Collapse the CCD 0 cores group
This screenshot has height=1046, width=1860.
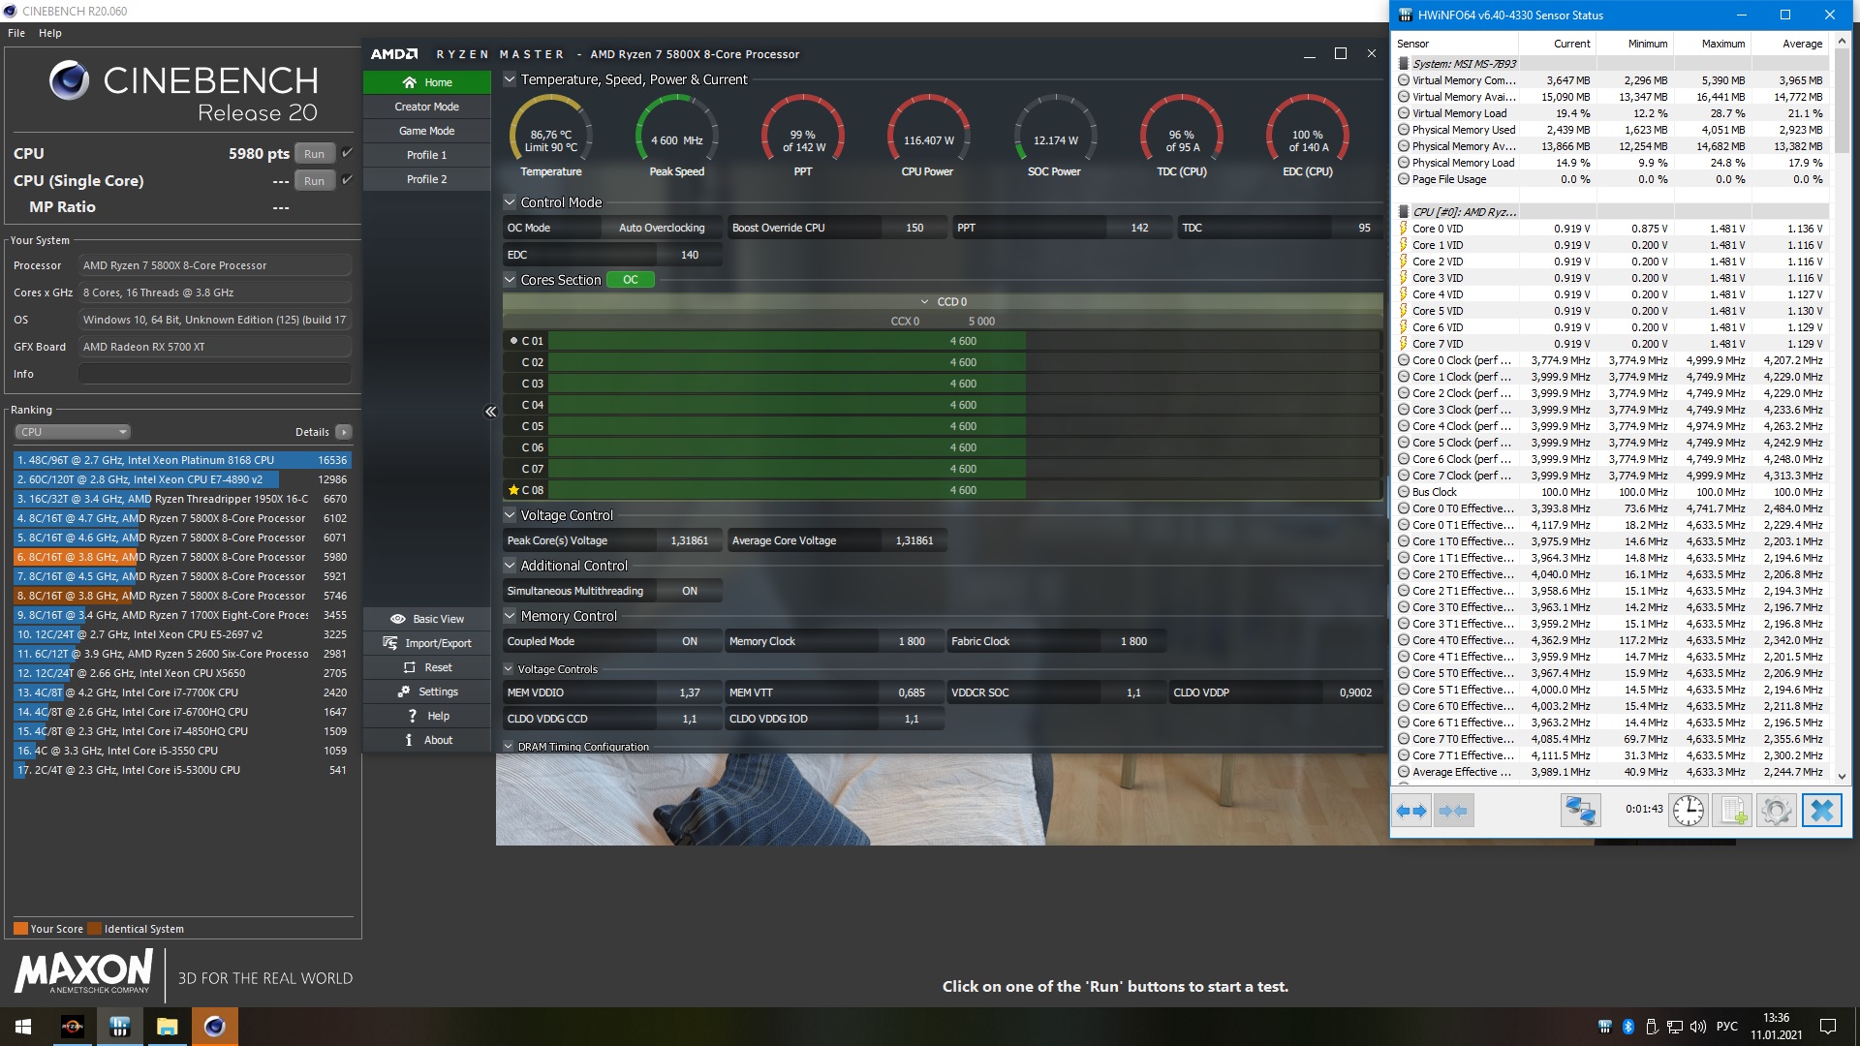924,302
